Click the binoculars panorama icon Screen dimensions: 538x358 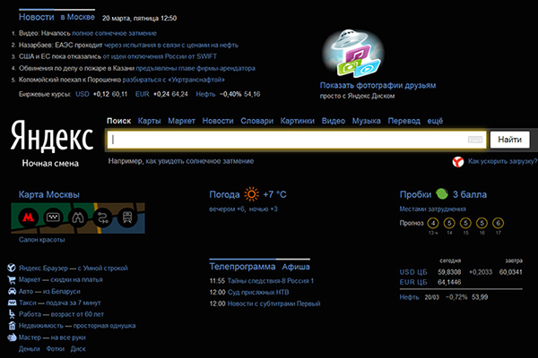78,217
